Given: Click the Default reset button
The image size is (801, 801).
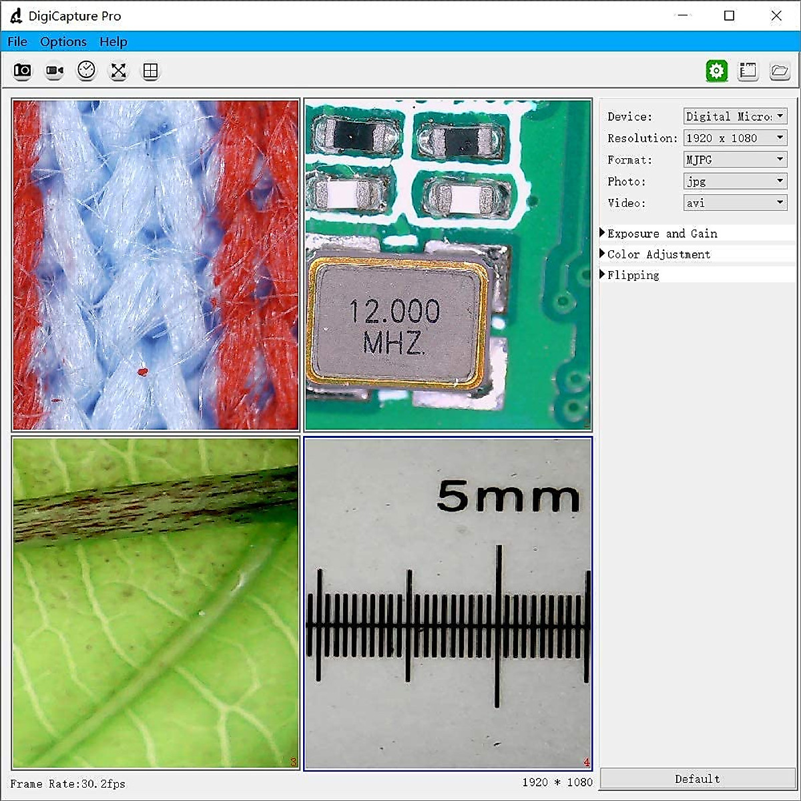Looking at the screenshot, I should pos(697,778).
